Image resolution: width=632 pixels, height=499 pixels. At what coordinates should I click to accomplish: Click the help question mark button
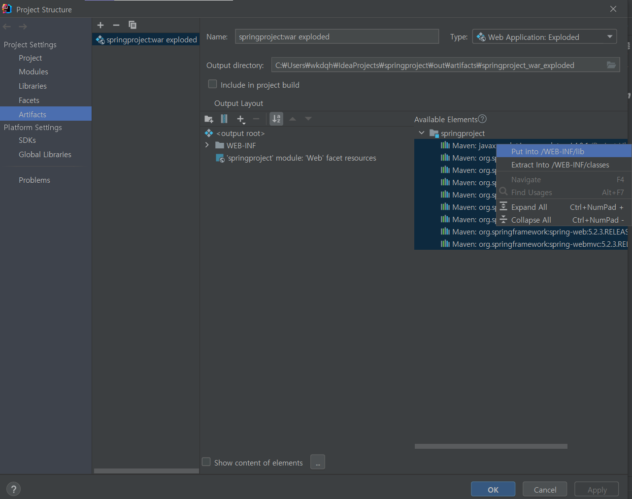click(14, 489)
